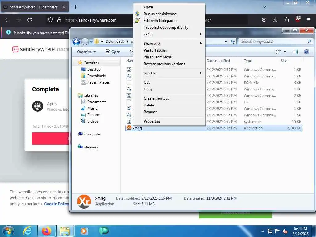
Task: Open the Windows Start menu
Action: click(8, 231)
